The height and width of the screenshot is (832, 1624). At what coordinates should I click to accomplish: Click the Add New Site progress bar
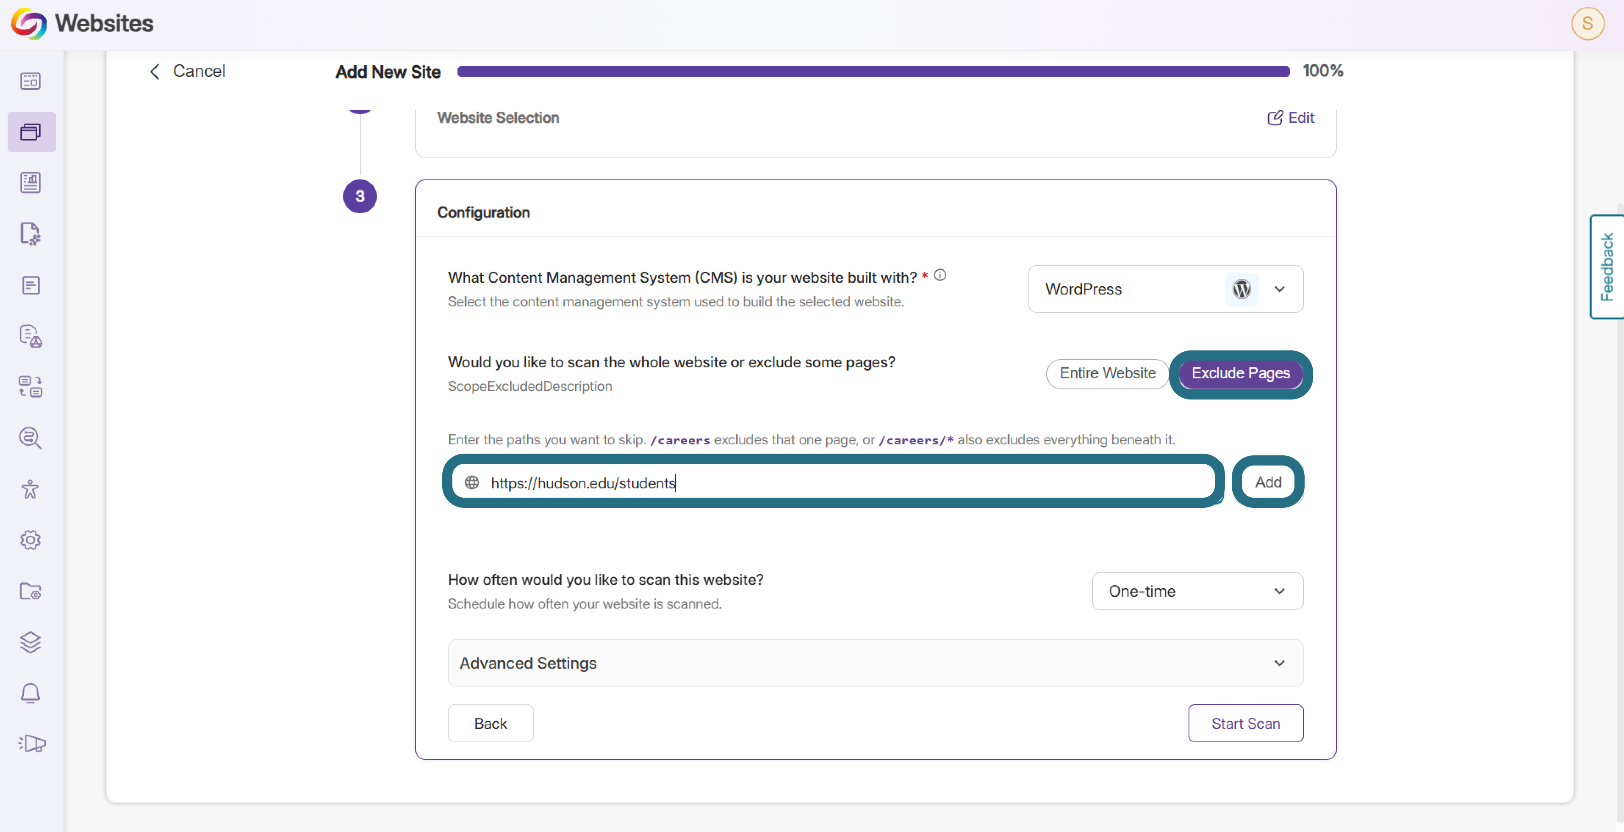tap(873, 71)
